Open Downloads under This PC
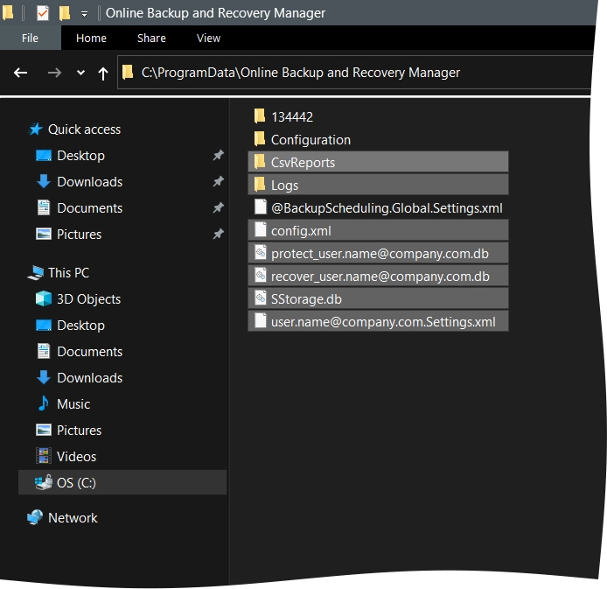 coord(90,378)
